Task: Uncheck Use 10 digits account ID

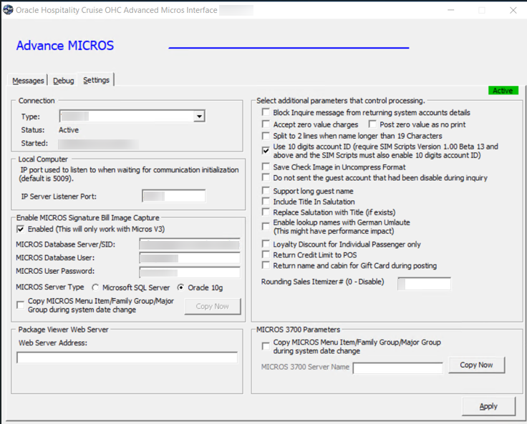Action: pos(266,150)
